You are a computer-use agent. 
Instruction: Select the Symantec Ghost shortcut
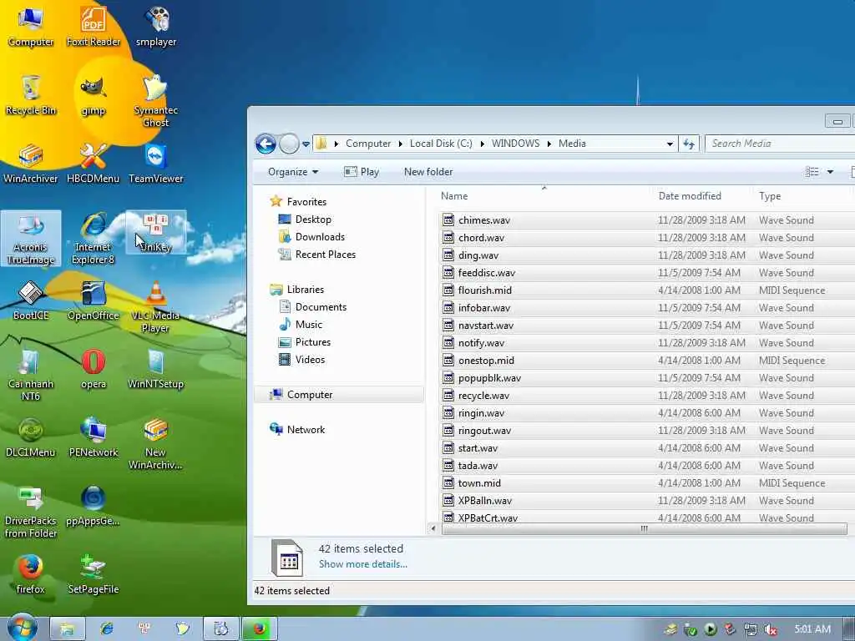156,101
